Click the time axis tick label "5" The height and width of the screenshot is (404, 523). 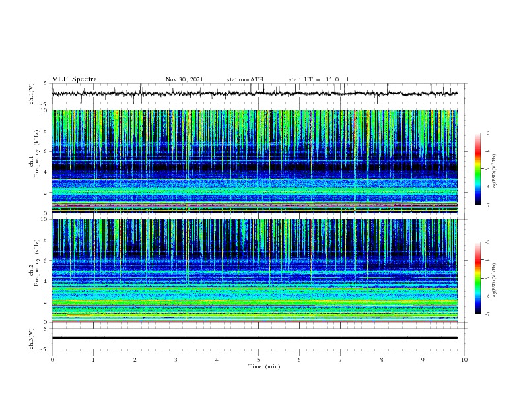click(258, 360)
